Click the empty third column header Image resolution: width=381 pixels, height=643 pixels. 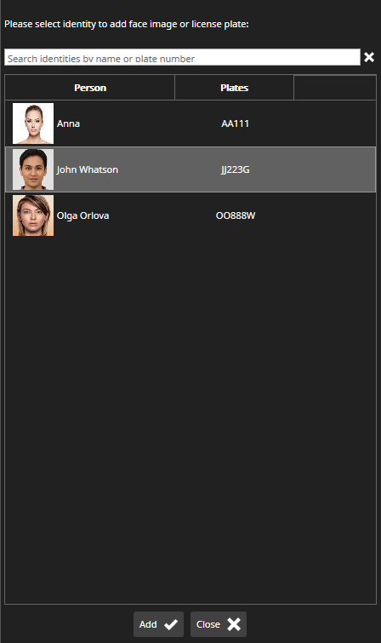point(335,88)
